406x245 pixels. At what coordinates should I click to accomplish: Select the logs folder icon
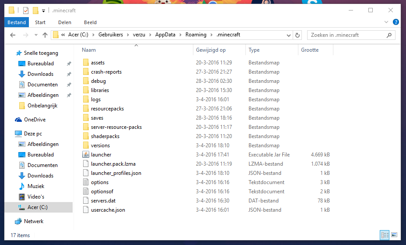click(86, 99)
